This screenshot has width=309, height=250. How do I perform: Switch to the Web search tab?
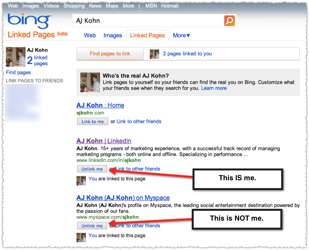(x=90, y=35)
